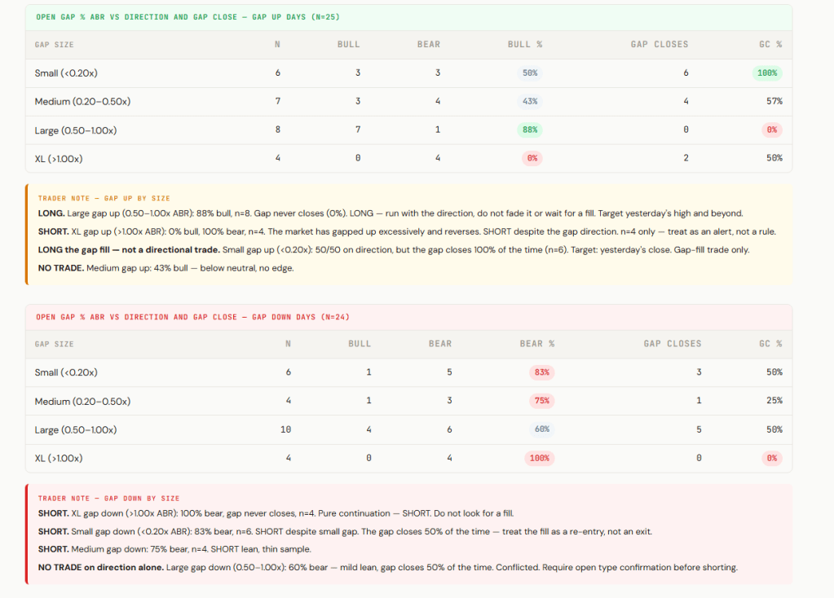
Task: Select Medium (0.20–0.50x) row label in Gap Down table
Action: click(x=82, y=402)
